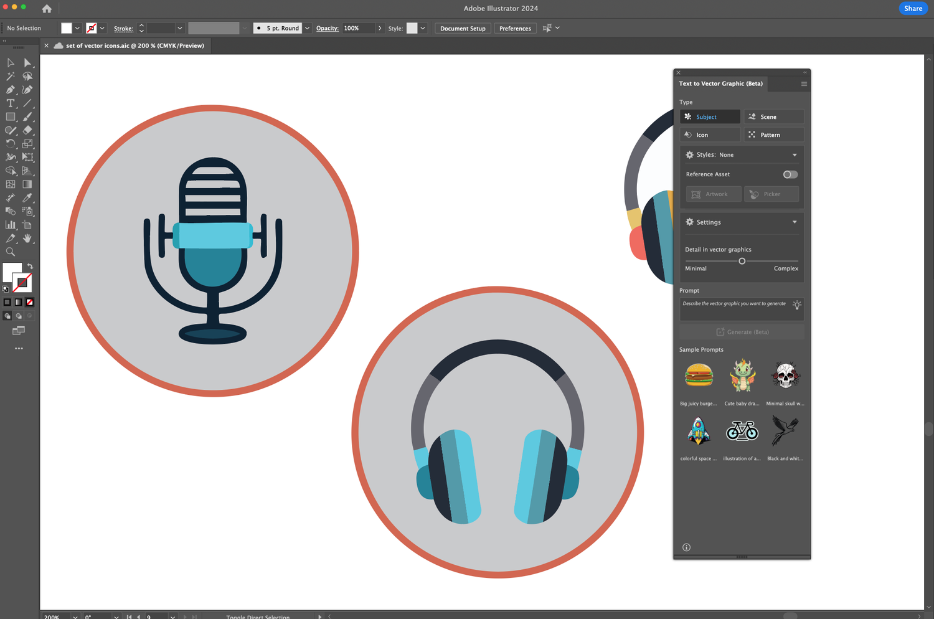Toggle the Reference Asset switch on

pyautogui.click(x=790, y=174)
